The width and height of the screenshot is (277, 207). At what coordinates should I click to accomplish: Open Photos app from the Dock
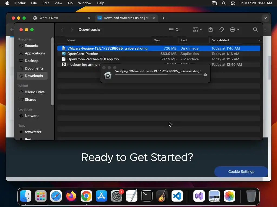coord(229,196)
